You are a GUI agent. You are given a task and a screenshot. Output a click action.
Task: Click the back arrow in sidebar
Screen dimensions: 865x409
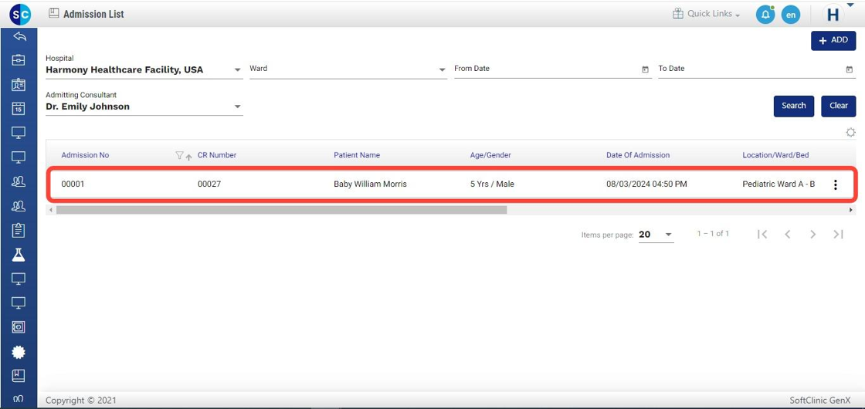tap(19, 37)
